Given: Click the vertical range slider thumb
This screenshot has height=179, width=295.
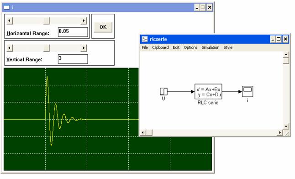Looking at the screenshot, I should [x=47, y=48].
